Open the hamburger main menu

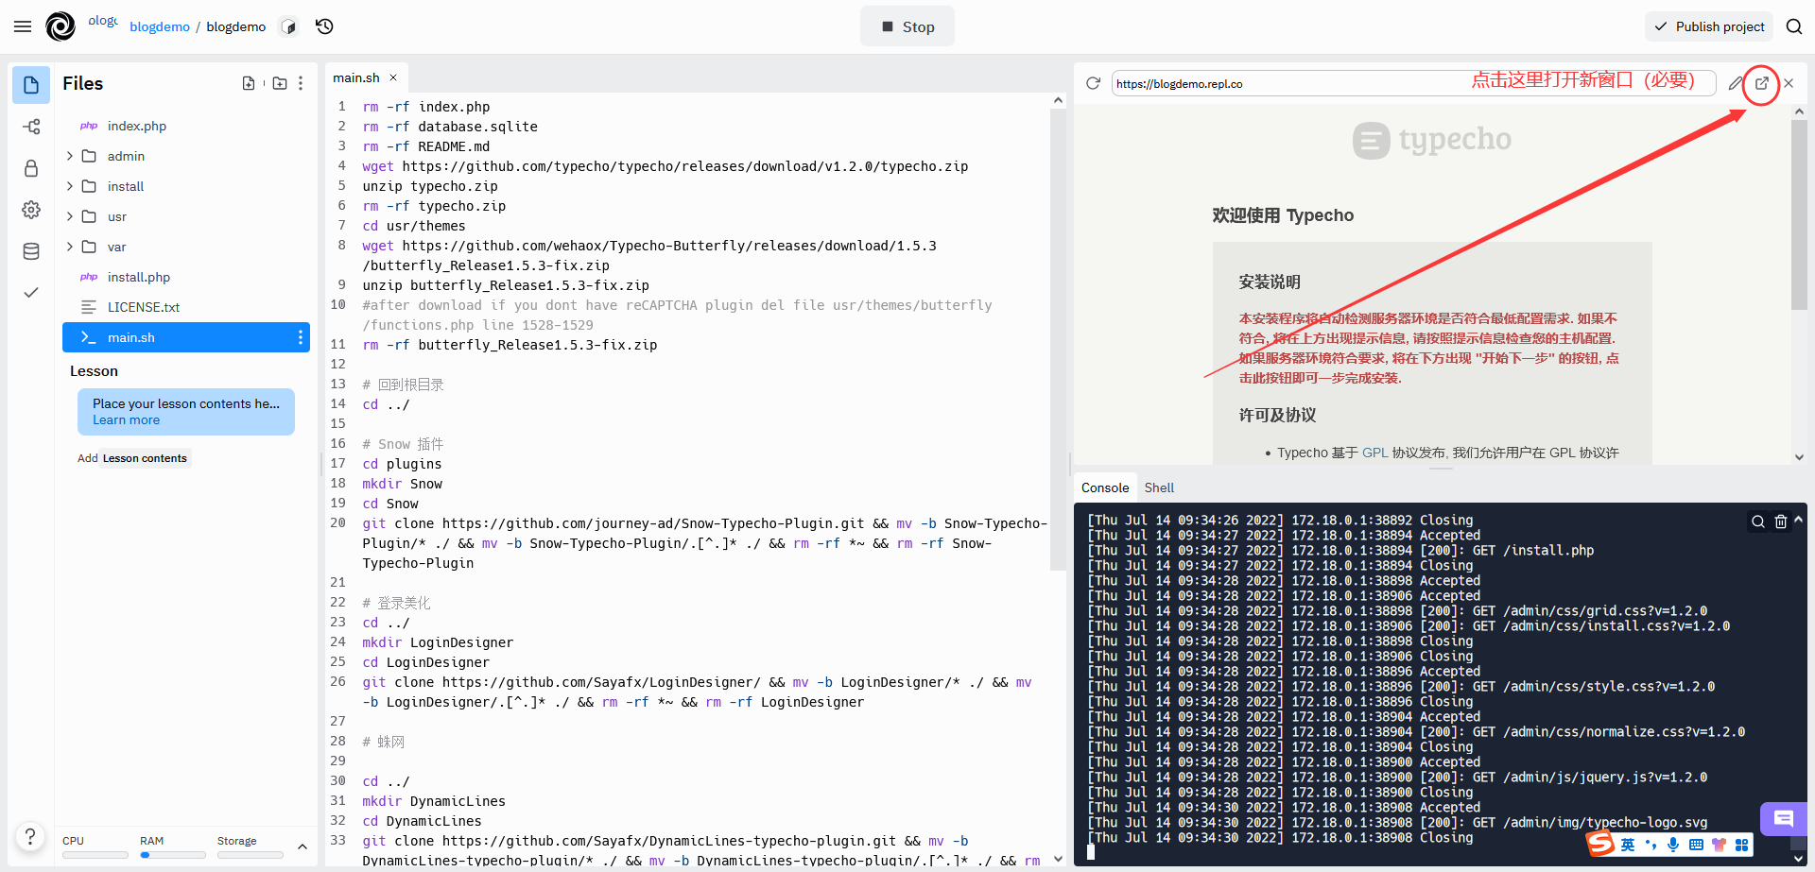23,26
